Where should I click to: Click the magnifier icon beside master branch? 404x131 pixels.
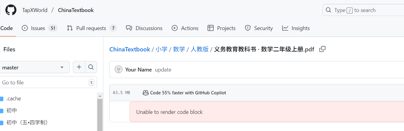[x=91, y=67]
